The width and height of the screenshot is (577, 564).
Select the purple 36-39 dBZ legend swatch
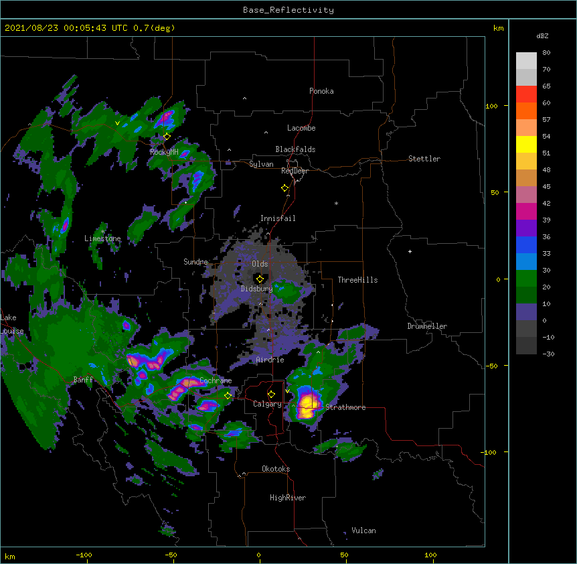(526, 228)
